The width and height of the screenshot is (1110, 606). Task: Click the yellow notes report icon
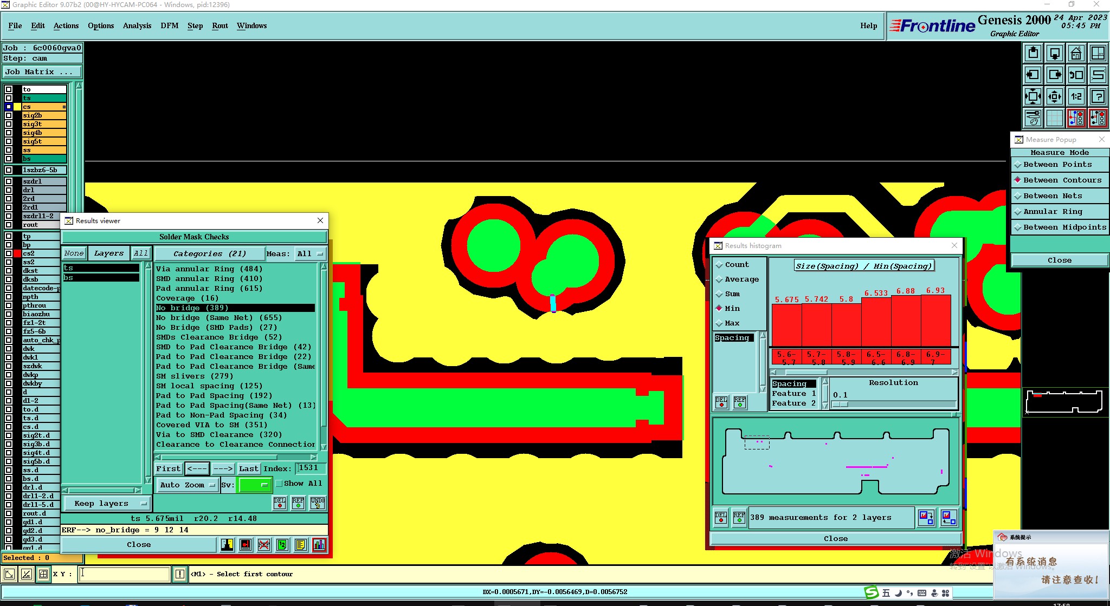pyautogui.click(x=300, y=545)
